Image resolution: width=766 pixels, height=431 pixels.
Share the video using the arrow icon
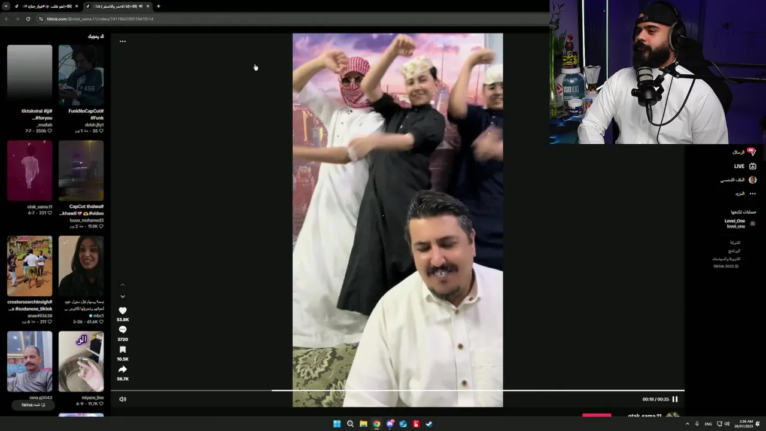click(x=123, y=369)
